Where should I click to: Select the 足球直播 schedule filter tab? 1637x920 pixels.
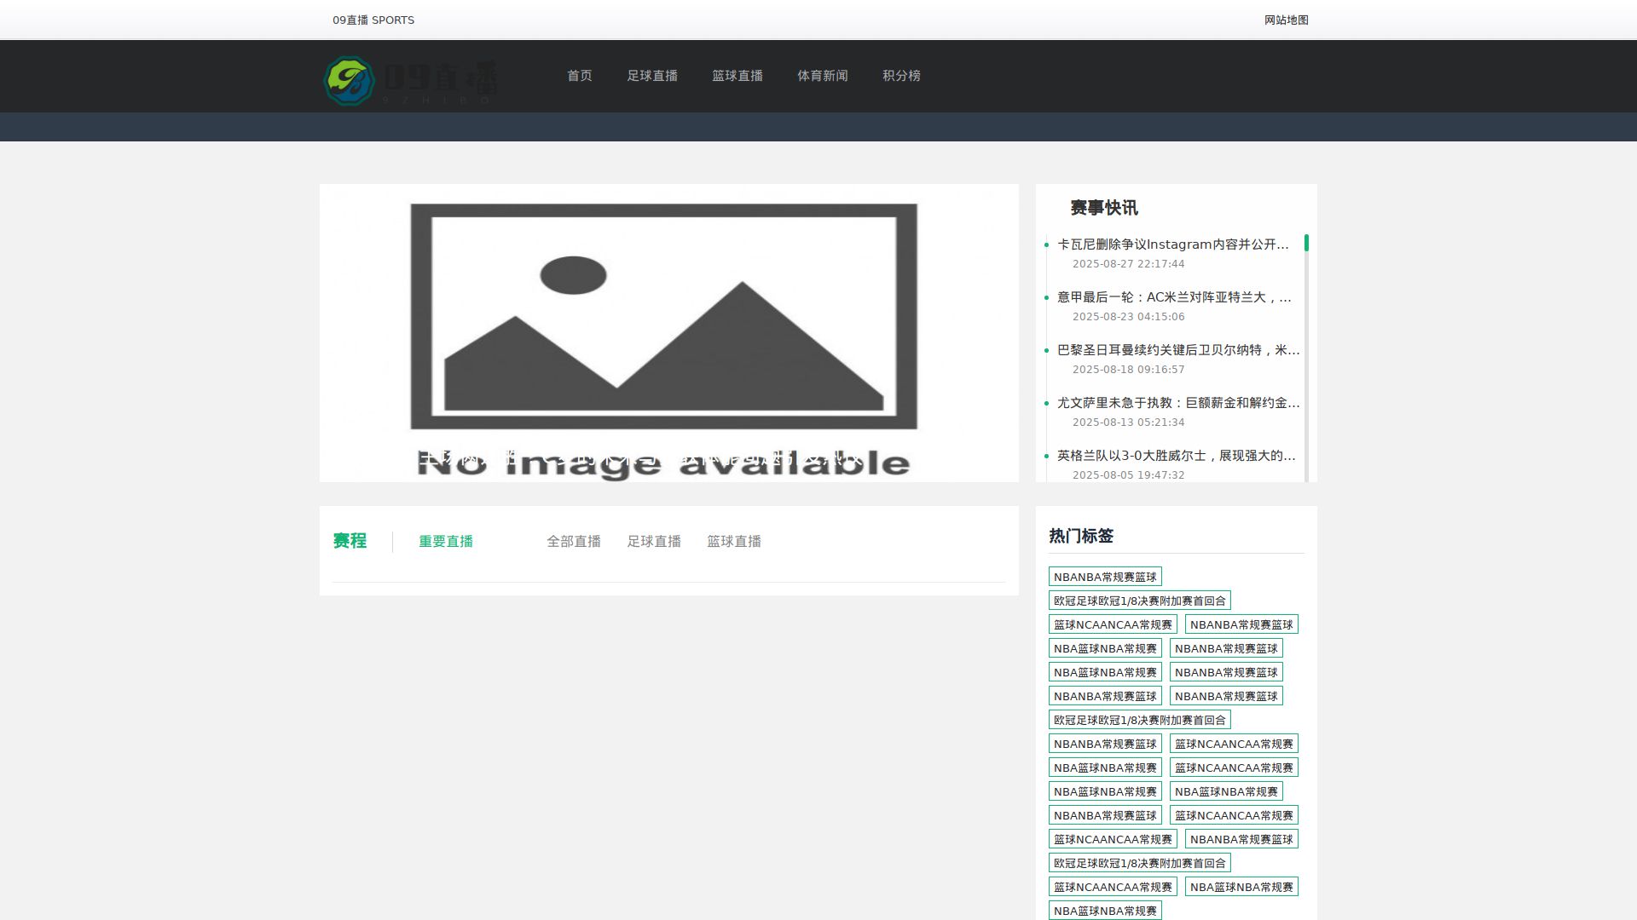654,541
